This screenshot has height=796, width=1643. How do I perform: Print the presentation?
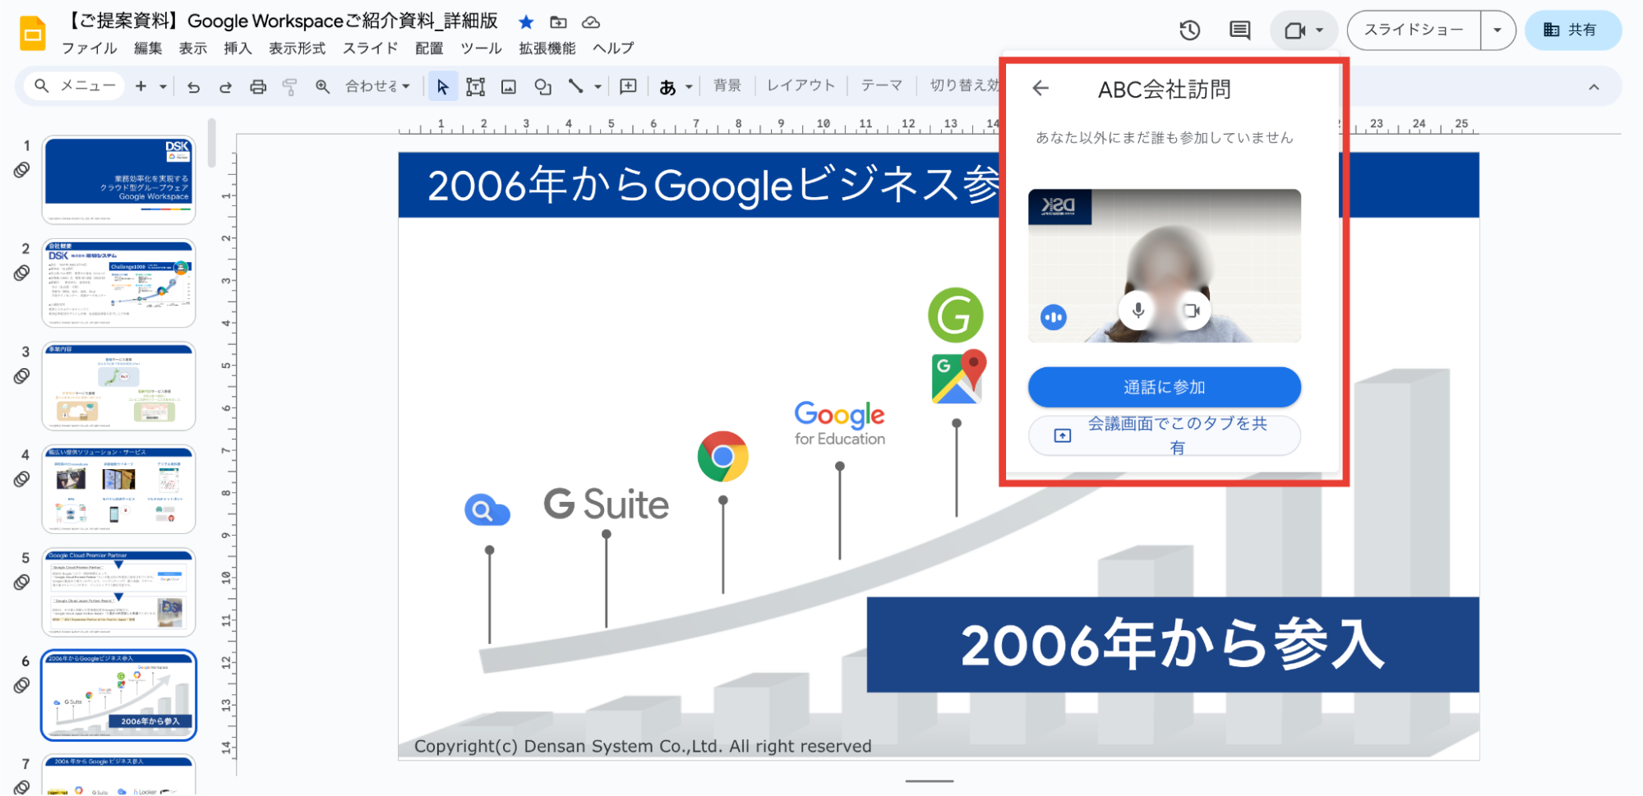(x=258, y=86)
